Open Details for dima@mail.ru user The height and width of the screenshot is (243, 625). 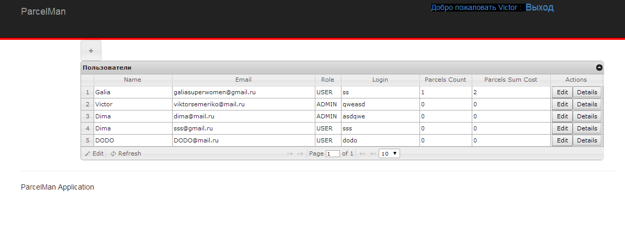pos(587,116)
